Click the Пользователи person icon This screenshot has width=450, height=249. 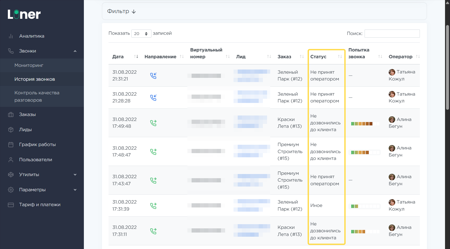click(11, 160)
